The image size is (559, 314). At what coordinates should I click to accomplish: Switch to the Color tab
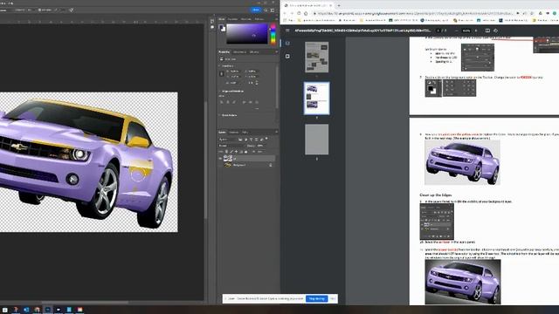click(221, 19)
